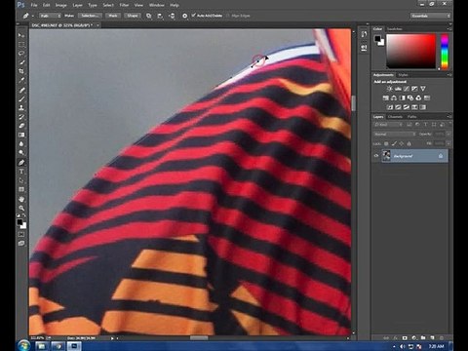Add a Curves adjustment
Screen dimensions: 468x351
(407, 89)
